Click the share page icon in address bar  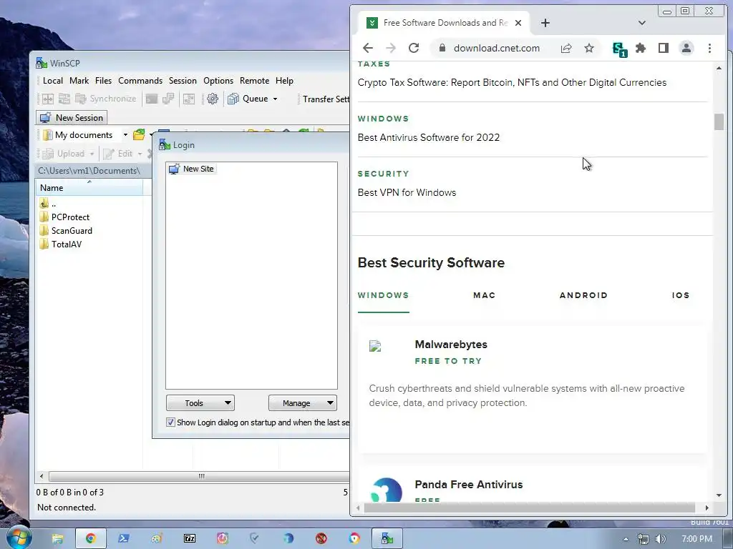tap(566, 48)
